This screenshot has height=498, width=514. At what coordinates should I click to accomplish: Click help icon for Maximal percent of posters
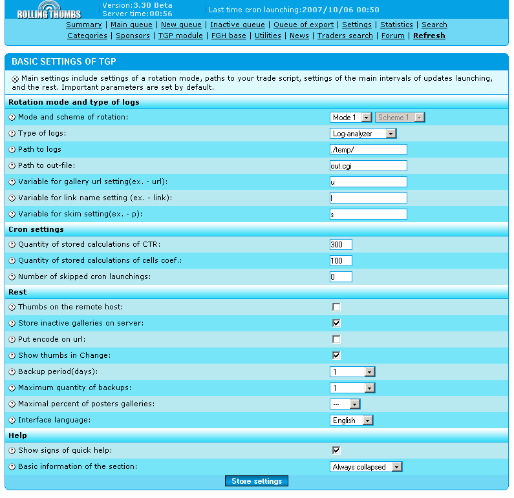click(x=12, y=404)
